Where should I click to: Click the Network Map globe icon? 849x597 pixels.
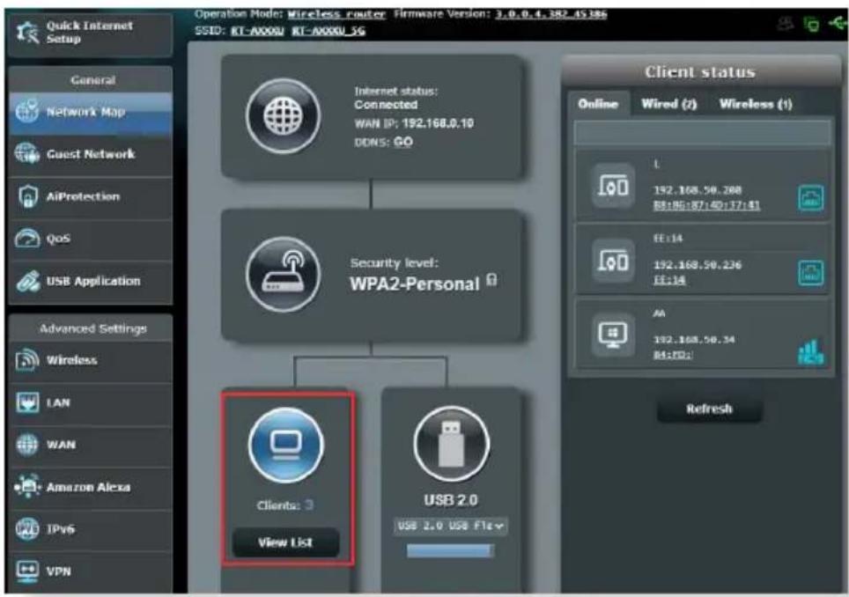click(x=27, y=111)
